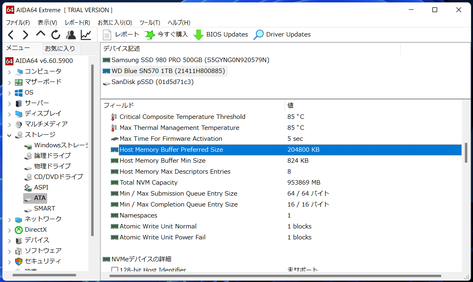Viewport: 473px width, 282px height.
Task: Select the DirectX Xbox icon
Action: (x=19, y=230)
